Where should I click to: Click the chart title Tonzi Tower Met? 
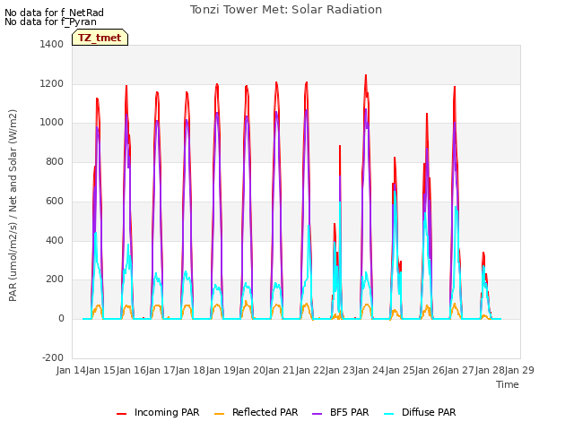[x=286, y=10]
